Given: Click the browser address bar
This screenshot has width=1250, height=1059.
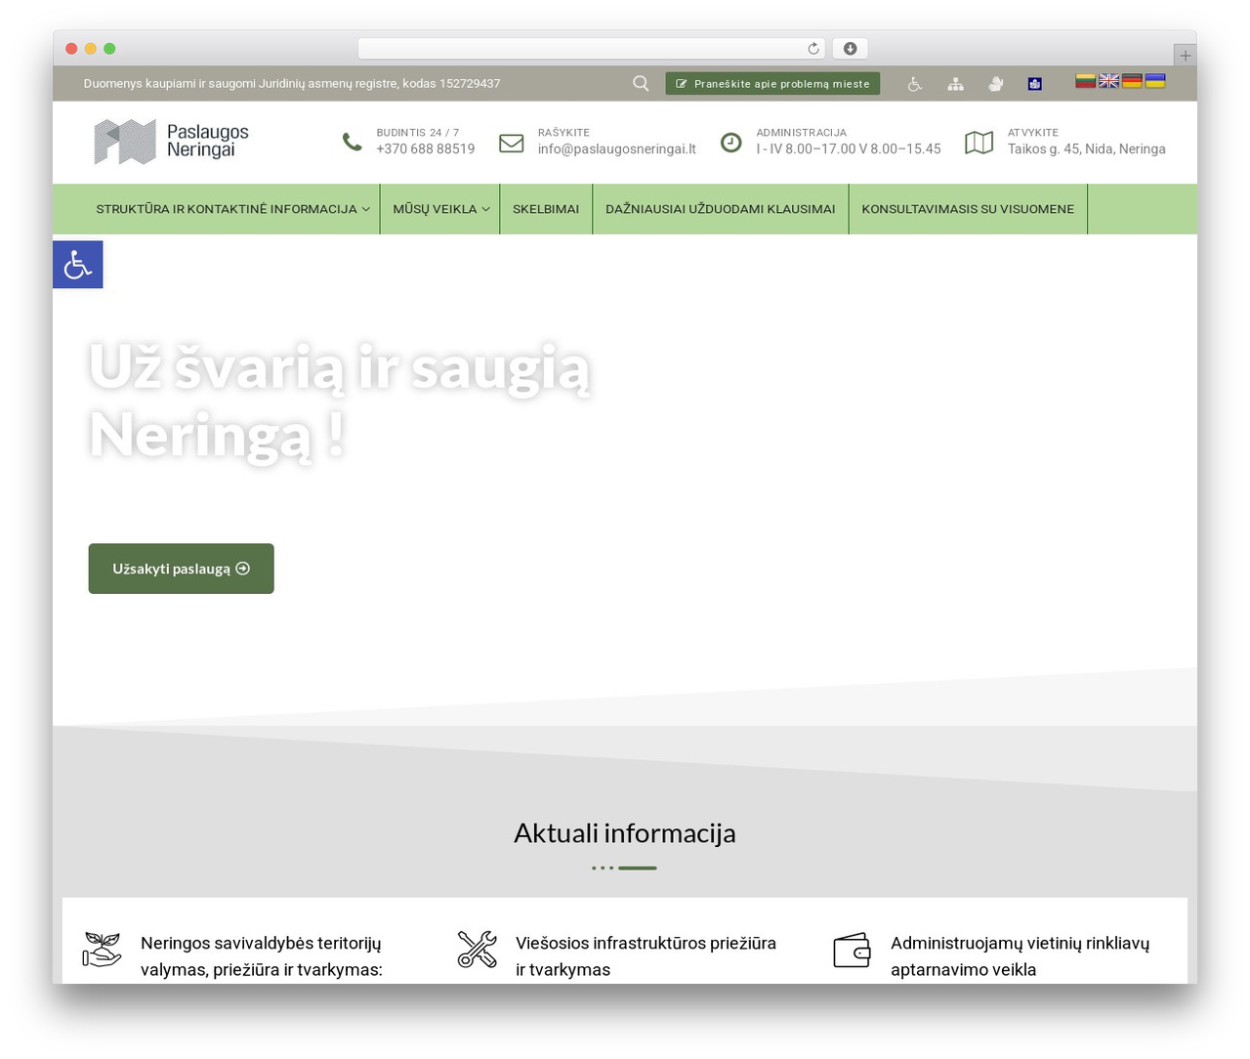Looking at the screenshot, I should [x=592, y=49].
